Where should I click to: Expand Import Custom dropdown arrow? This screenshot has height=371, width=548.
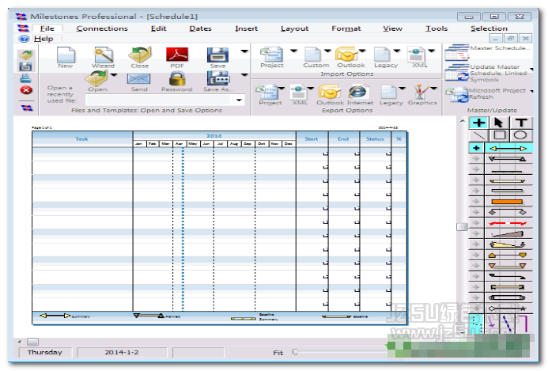[327, 51]
